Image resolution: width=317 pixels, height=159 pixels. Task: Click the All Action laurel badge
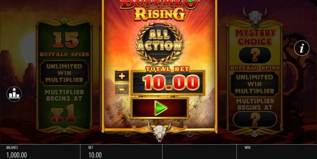159,43
